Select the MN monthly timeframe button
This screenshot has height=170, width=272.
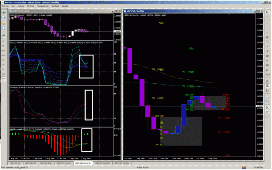point(3,78)
